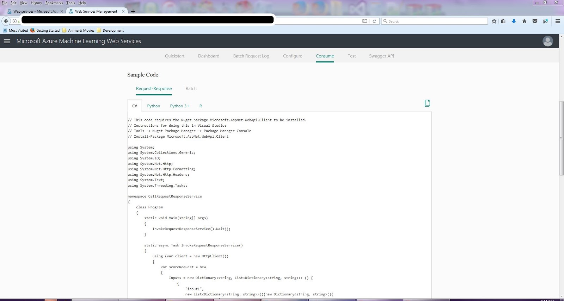Open the user account avatar
Viewport: 564px width, 301px height.
pos(547,41)
